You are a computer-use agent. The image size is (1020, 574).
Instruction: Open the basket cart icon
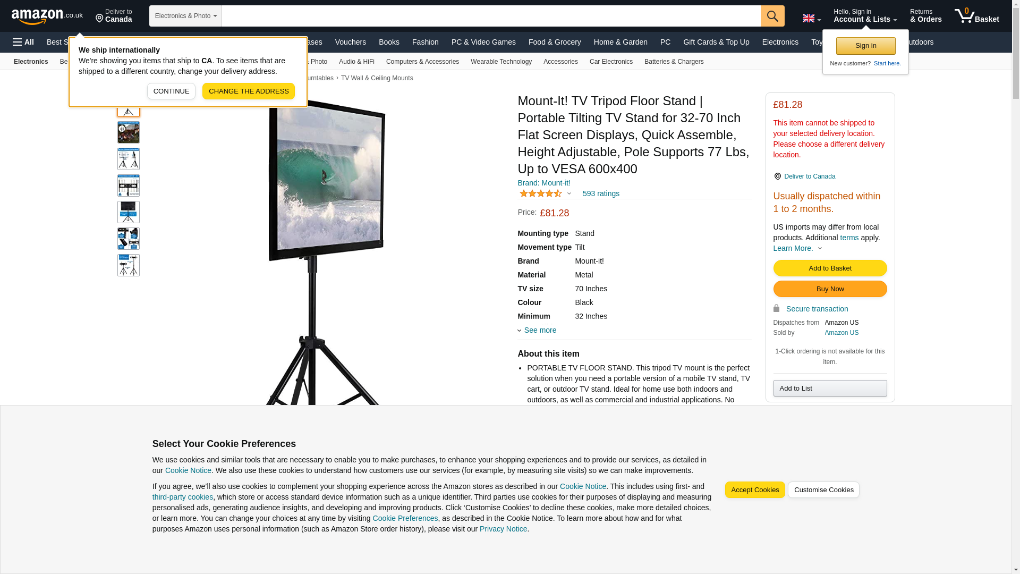976,16
